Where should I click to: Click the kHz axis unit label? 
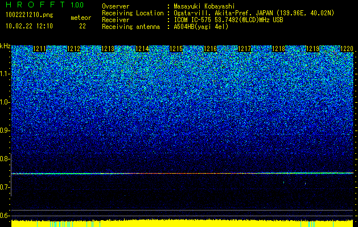pyautogui.click(x=5, y=46)
